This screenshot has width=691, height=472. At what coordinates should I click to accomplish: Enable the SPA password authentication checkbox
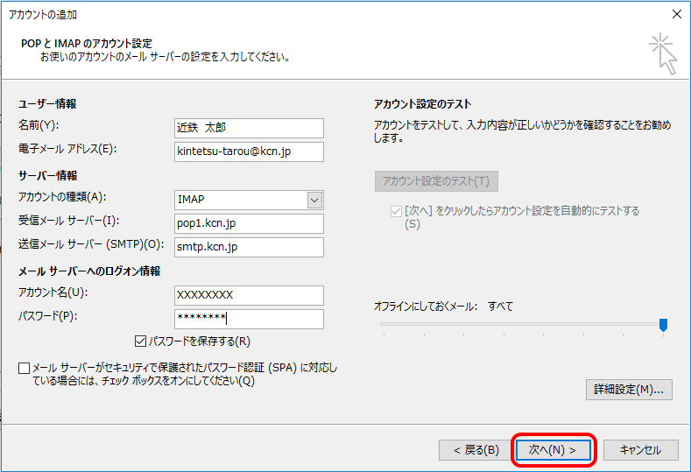[25, 368]
